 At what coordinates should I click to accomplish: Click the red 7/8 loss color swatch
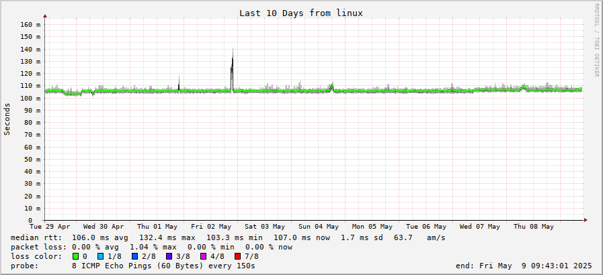coord(237,256)
